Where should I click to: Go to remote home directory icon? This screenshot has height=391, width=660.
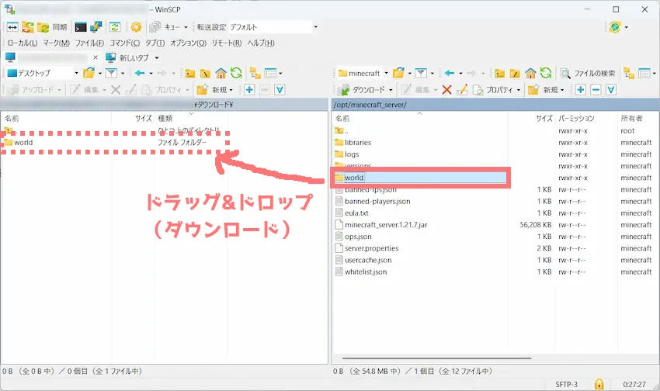click(x=530, y=73)
